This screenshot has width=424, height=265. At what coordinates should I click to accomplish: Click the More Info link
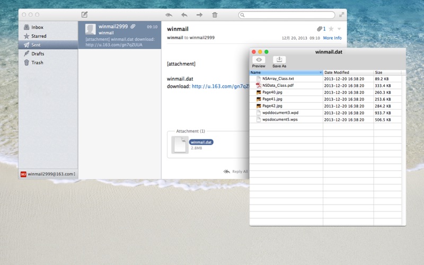tap(332, 38)
